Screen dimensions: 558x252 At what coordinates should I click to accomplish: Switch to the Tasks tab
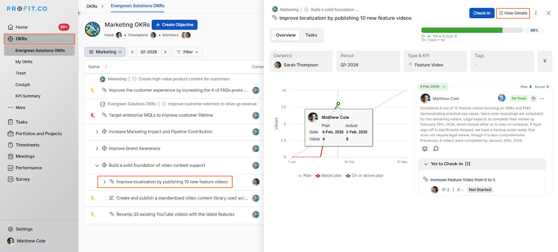tap(311, 35)
